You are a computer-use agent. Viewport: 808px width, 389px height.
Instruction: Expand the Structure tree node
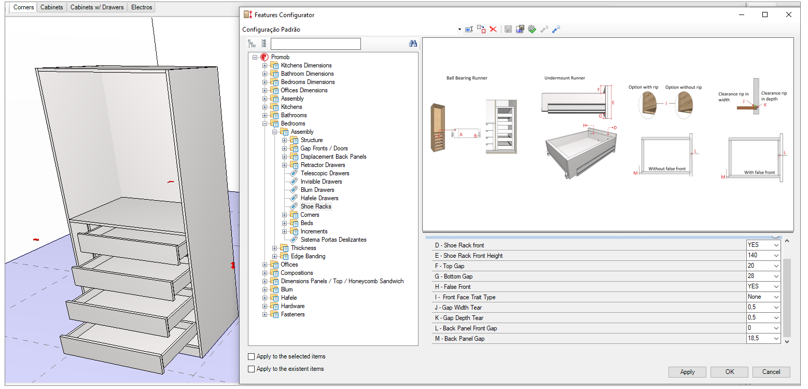284,140
